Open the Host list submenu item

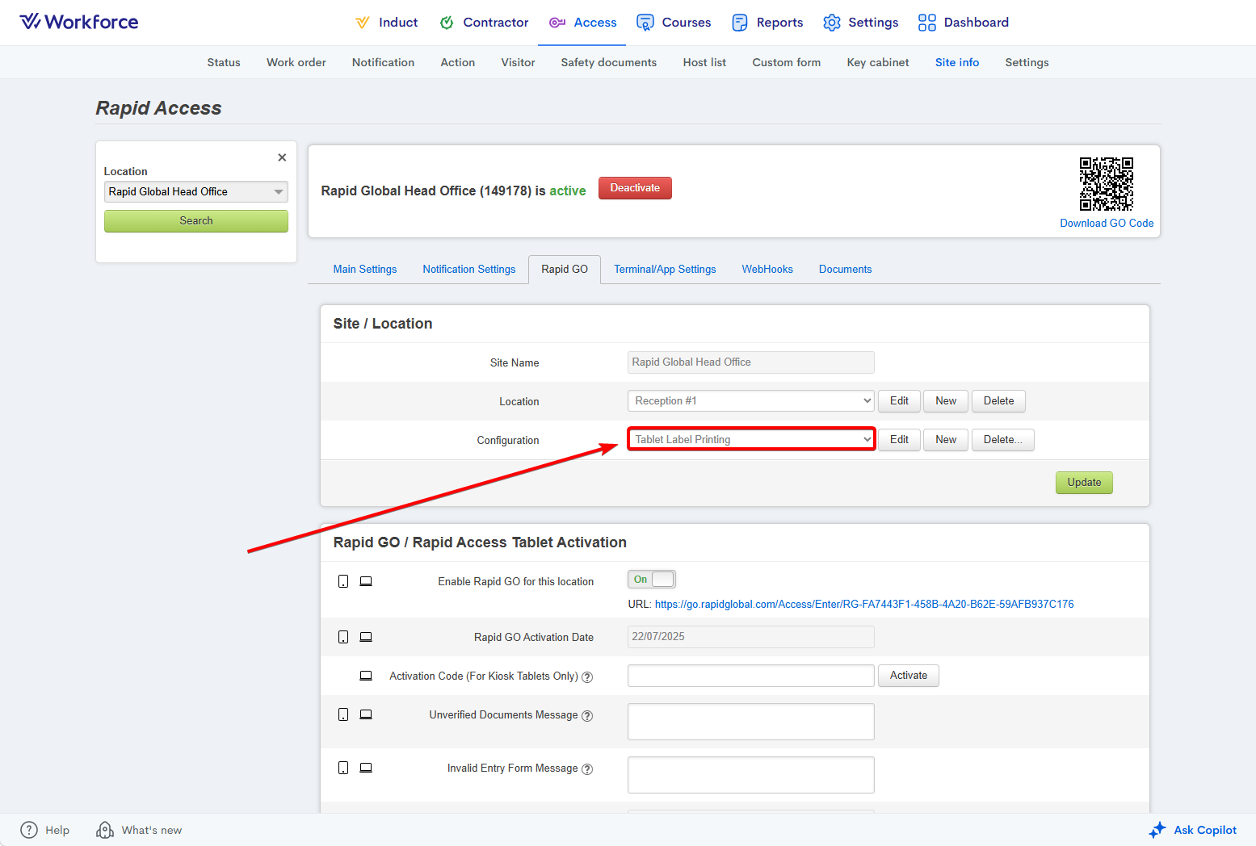704,62
